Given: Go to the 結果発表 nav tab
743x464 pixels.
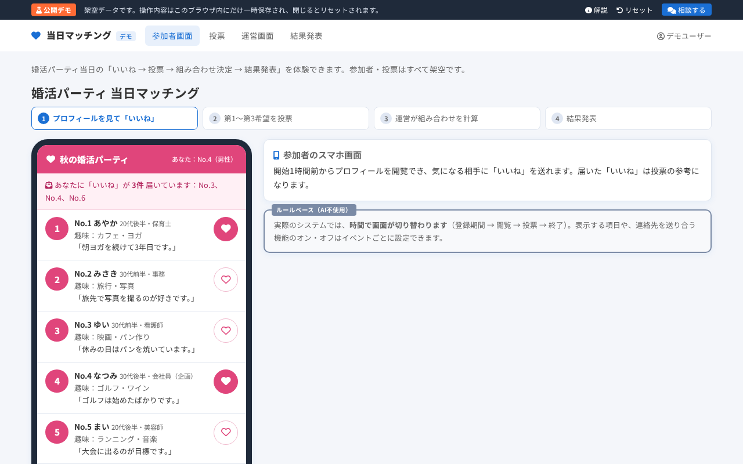Looking at the screenshot, I should point(306,36).
